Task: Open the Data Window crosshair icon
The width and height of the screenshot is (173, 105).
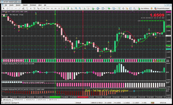Action: pos(123,8)
